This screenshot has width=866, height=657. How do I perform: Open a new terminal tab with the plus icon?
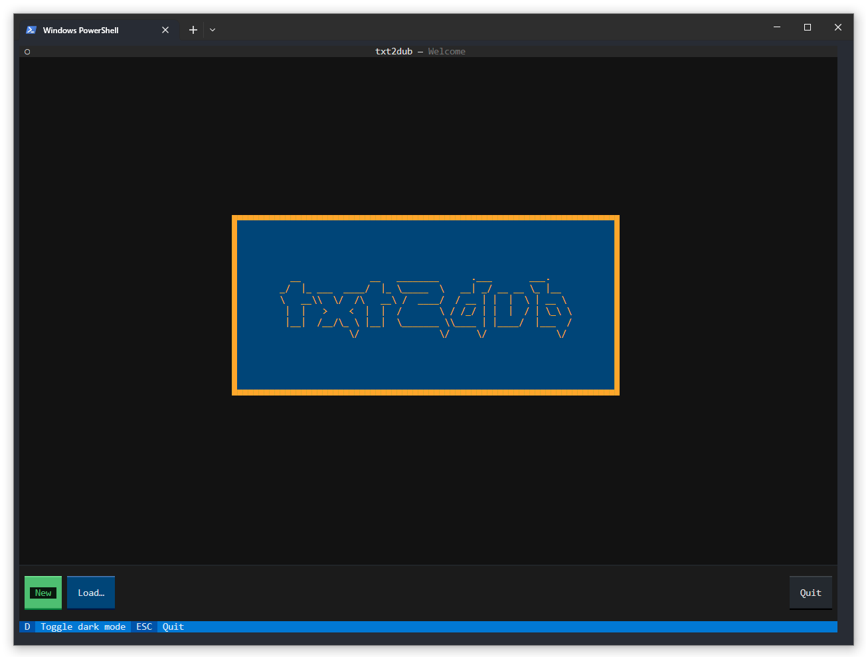[193, 30]
